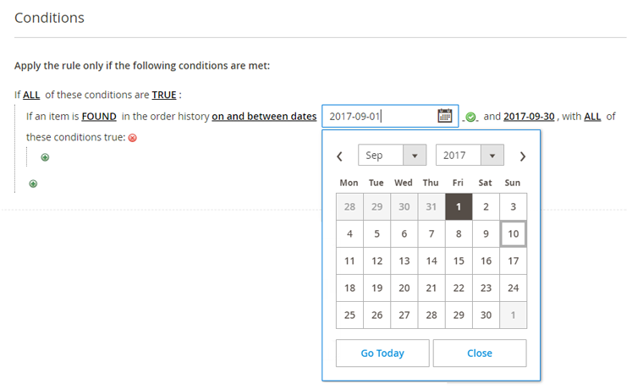Change the TRUE value link
Screen dimensions: 643x389
pos(164,95)
